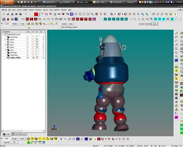Viewport: 183px width, 147px height.
Task: Click the first teal diagonal line icon
Action: tap(105, 19)
